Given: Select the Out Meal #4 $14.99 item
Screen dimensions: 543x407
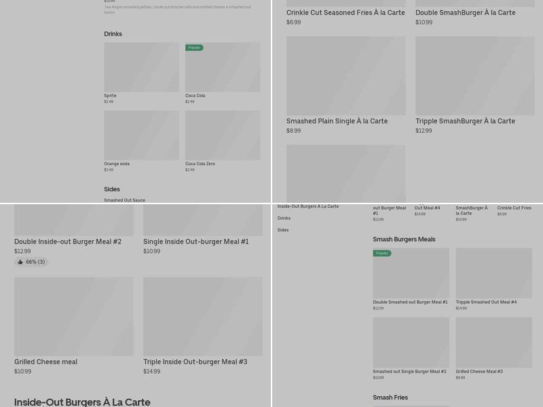Looking at the screenshot, I should (x=428, y=210).
